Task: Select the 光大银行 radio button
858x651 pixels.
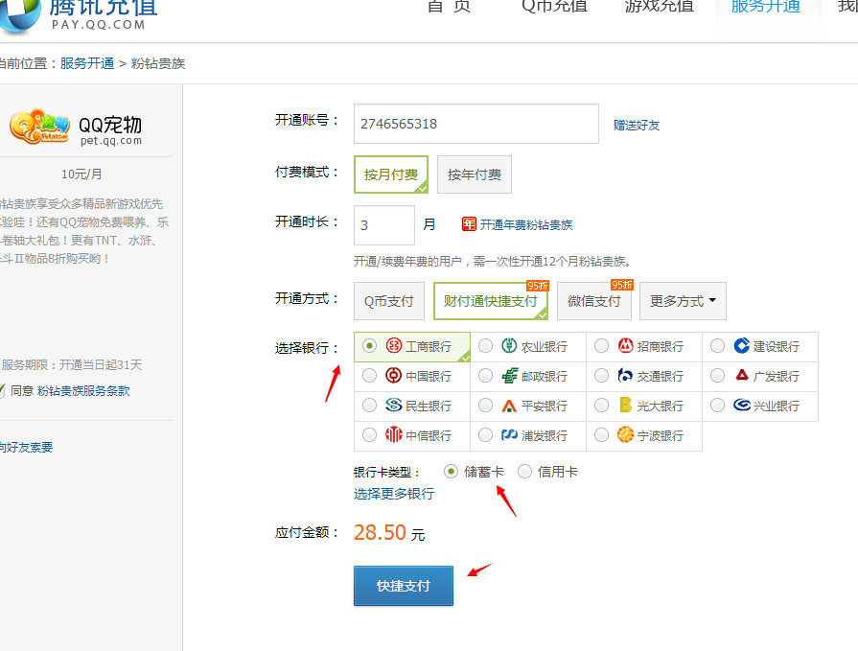Action: click(x=601, y=405)
